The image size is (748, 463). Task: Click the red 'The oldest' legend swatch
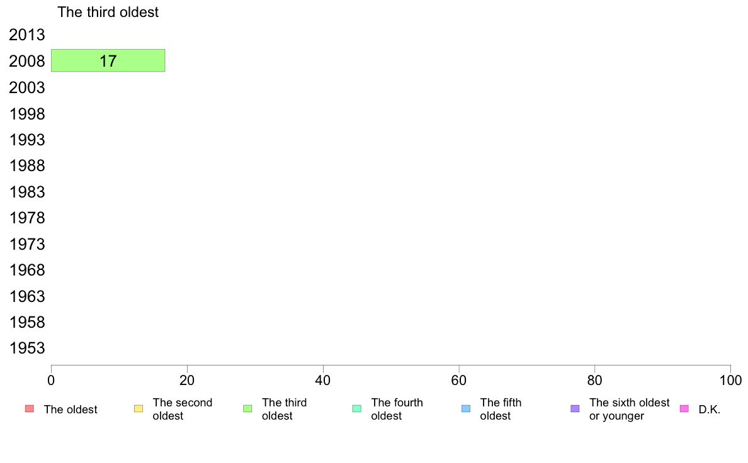tap(30, 409)
